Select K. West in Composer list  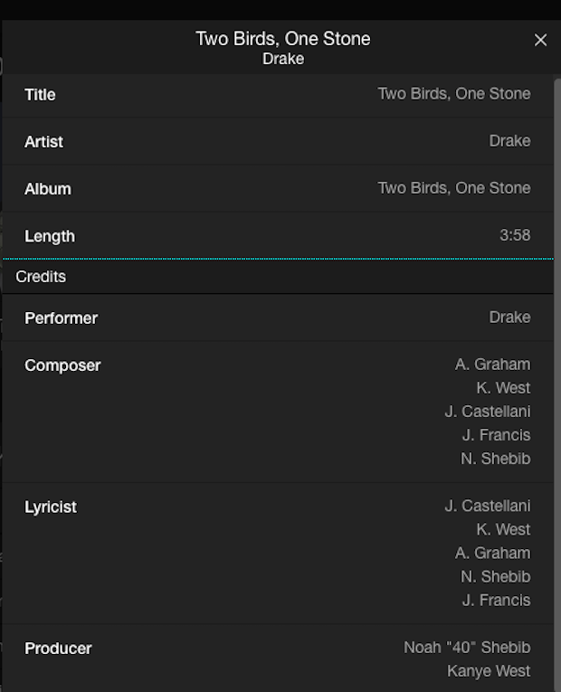503,388
